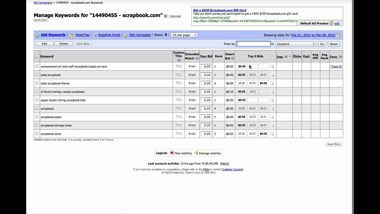Screen dimensions: 380x214
Task: Click bid lookup icon for scrapbook paper row
Action: tap(272, 117)
